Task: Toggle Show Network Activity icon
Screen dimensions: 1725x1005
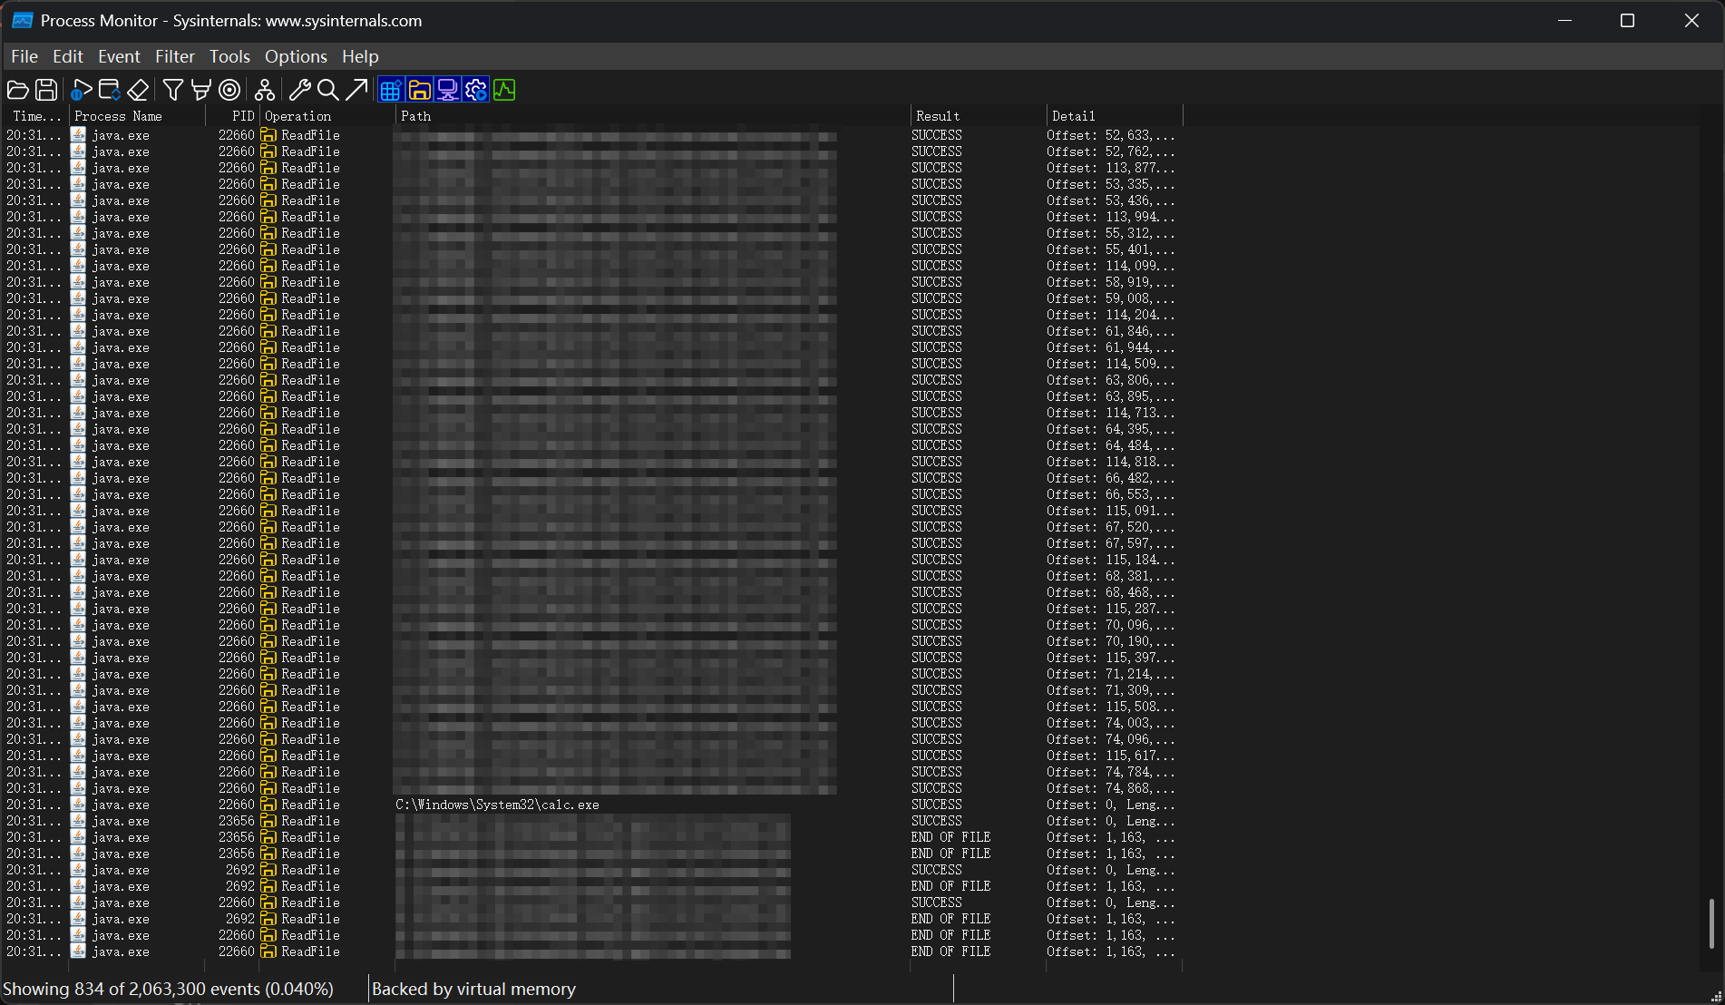Action: coord(447,90)
